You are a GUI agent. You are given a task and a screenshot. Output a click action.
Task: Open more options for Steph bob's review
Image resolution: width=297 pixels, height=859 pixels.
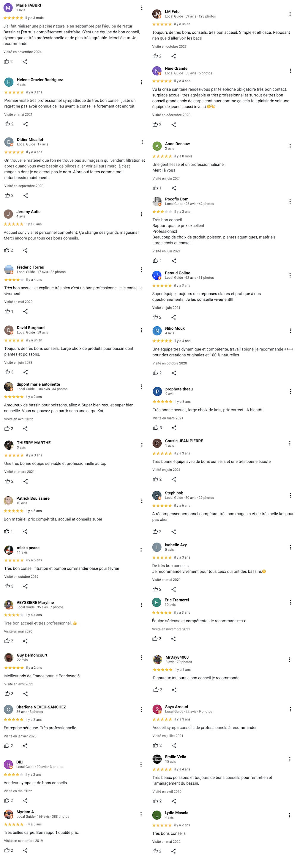290,495
